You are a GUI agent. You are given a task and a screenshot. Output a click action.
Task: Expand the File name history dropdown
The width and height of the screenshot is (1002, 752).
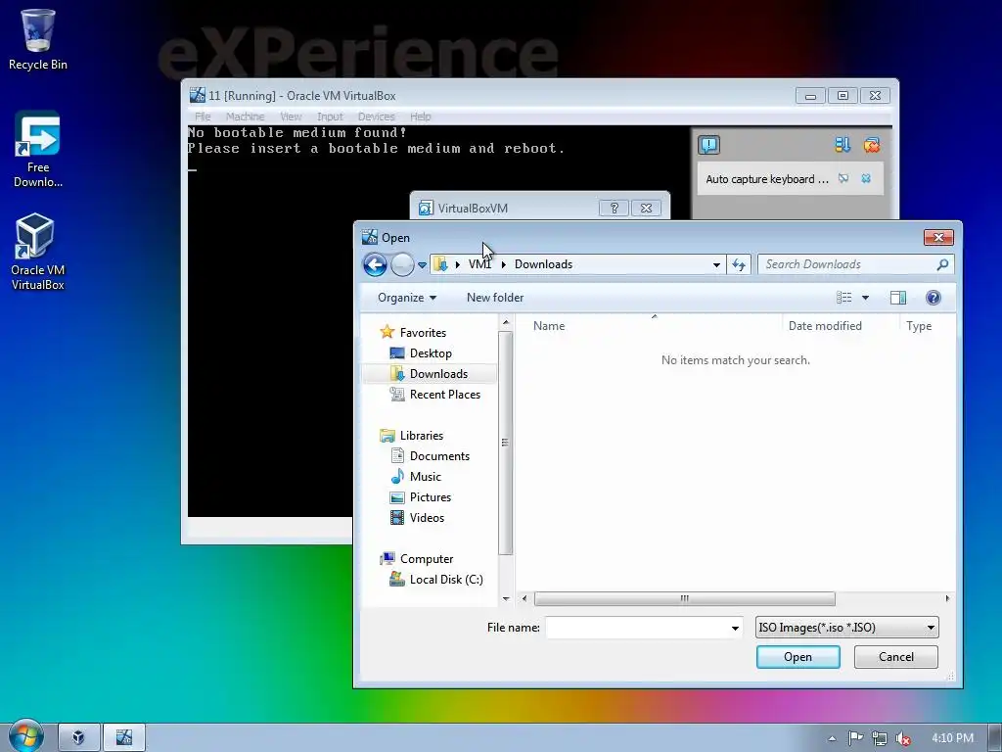point(735,628)
